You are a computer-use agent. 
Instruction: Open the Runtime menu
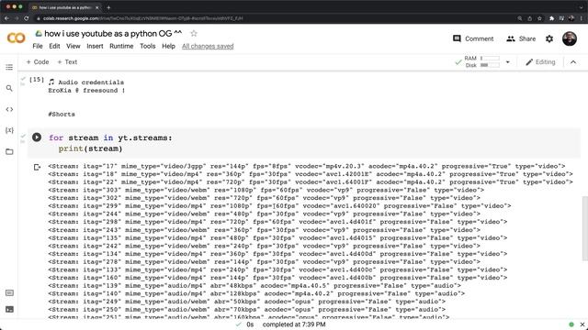point(121,46)
